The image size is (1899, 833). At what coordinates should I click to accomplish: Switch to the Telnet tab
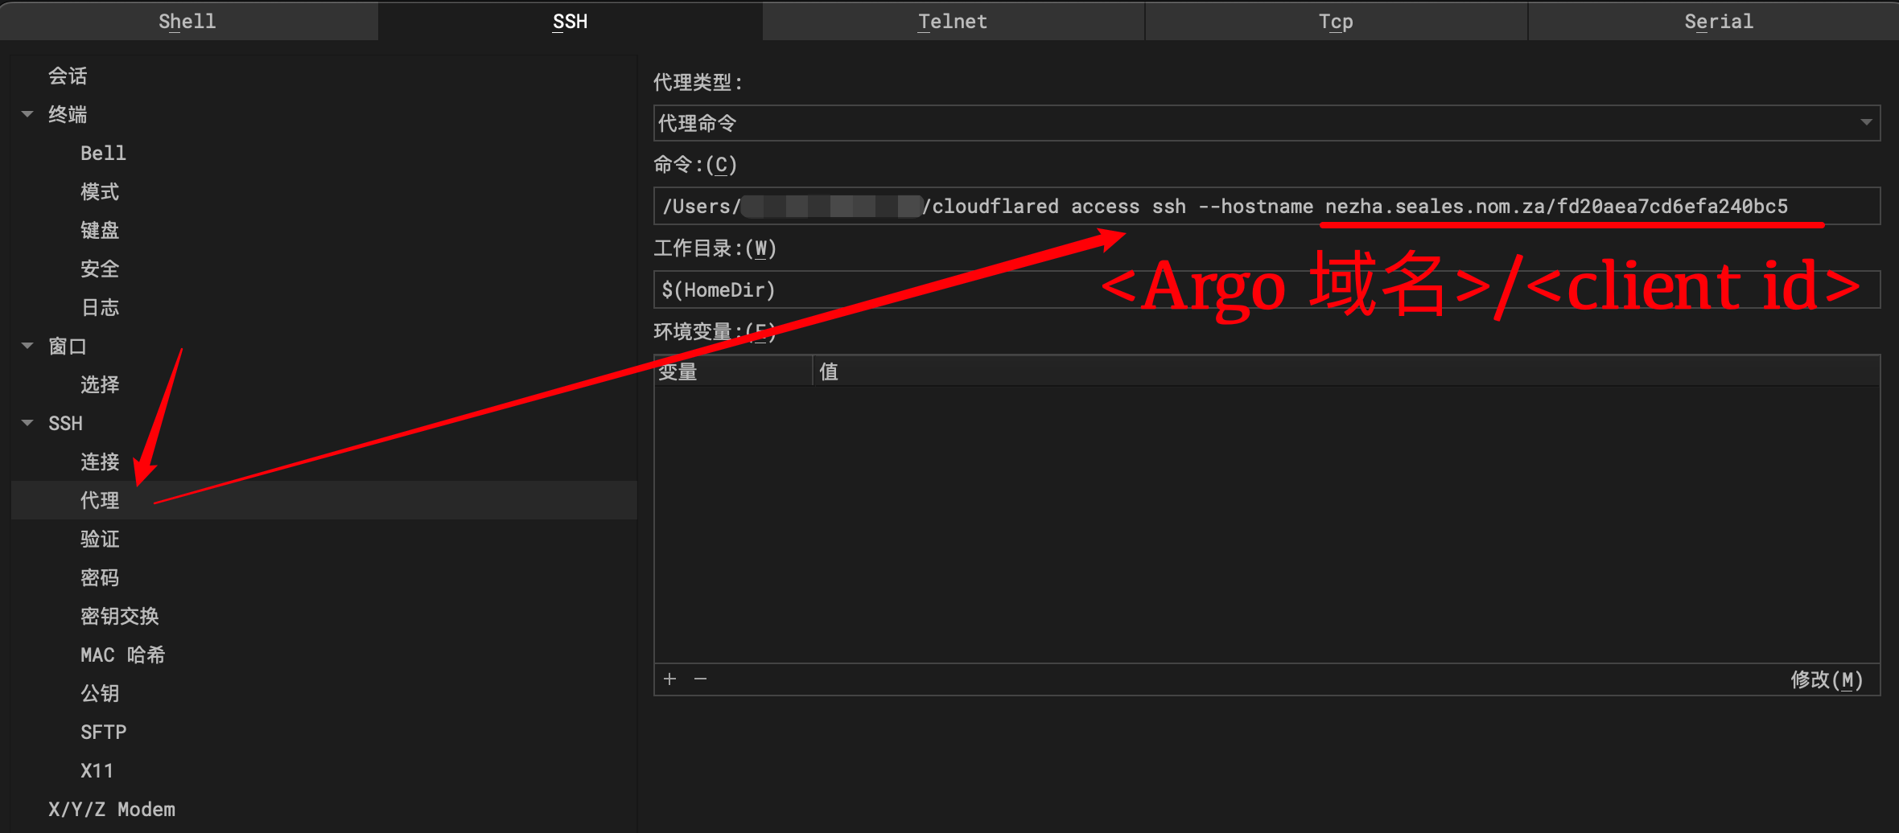953,21
